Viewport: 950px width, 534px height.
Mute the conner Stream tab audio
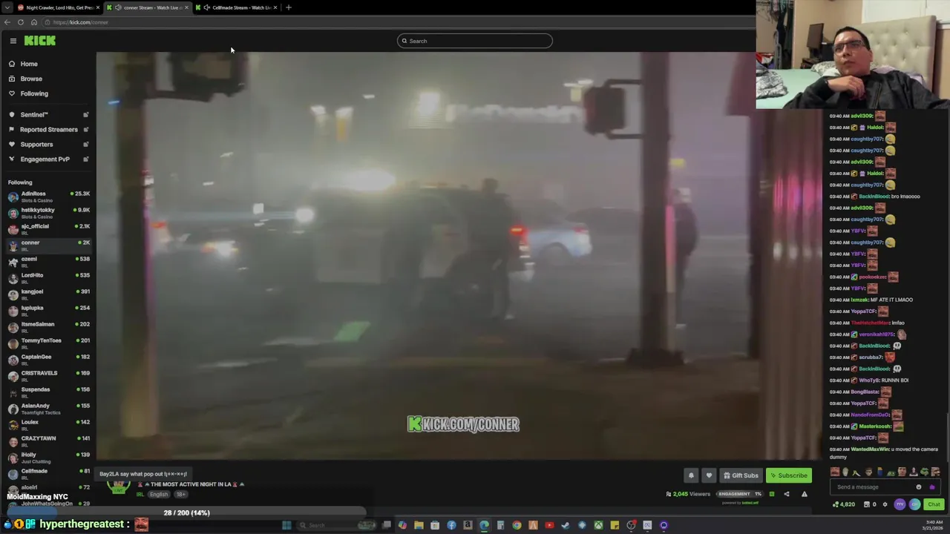(x=118, y=7)
